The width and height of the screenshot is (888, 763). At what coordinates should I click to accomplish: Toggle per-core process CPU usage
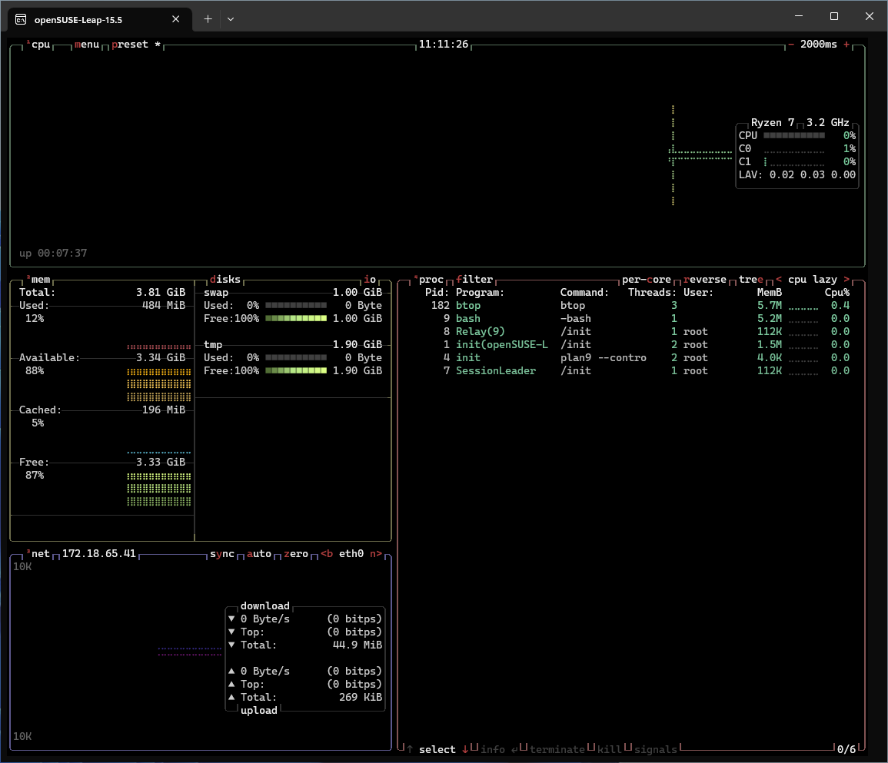point(646,280)
